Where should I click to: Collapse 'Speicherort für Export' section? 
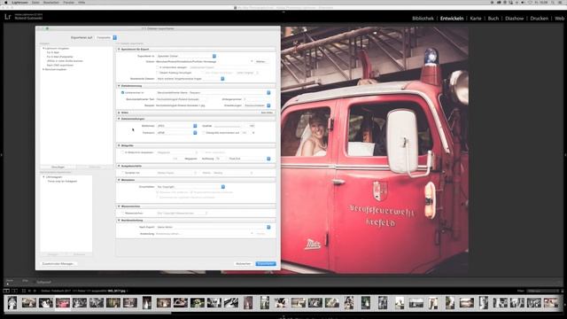tap(119, 50)
